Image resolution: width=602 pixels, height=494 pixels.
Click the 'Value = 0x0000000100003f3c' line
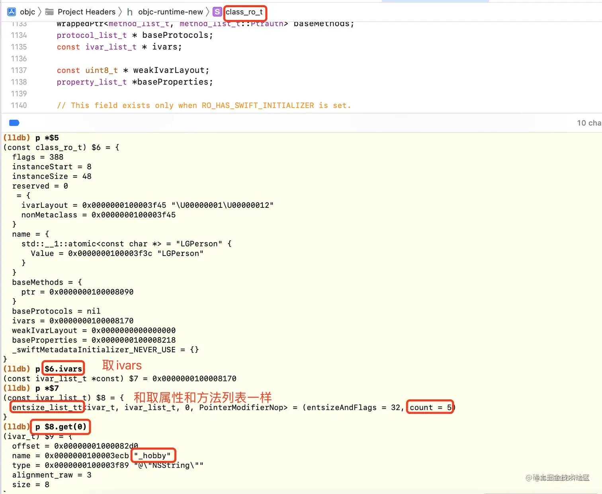tap(117, 254)
